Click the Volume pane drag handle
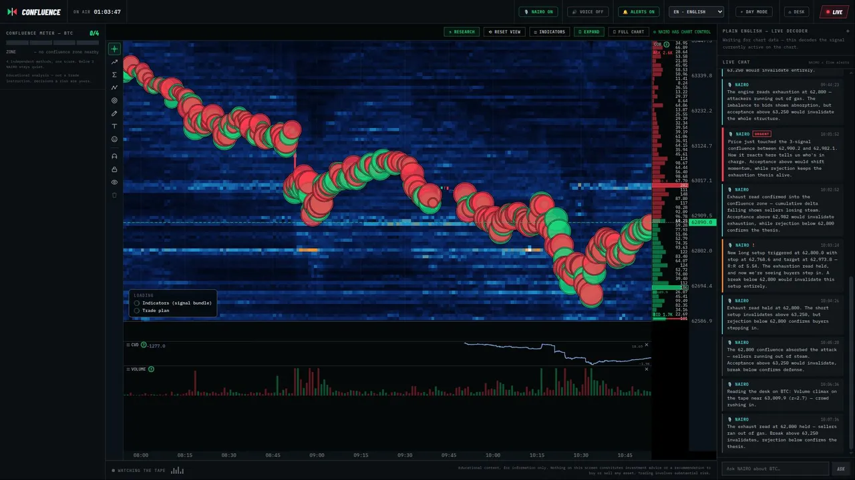Image resolution: width=855 pixels, height=480 pixels. pos(128,369)
